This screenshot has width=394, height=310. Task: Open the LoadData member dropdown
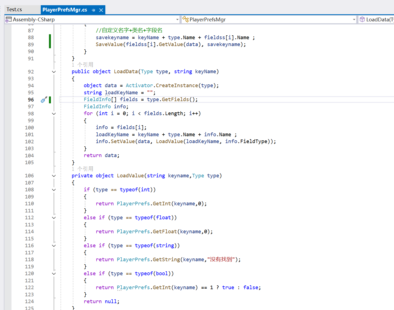click(x=376, y=19)
